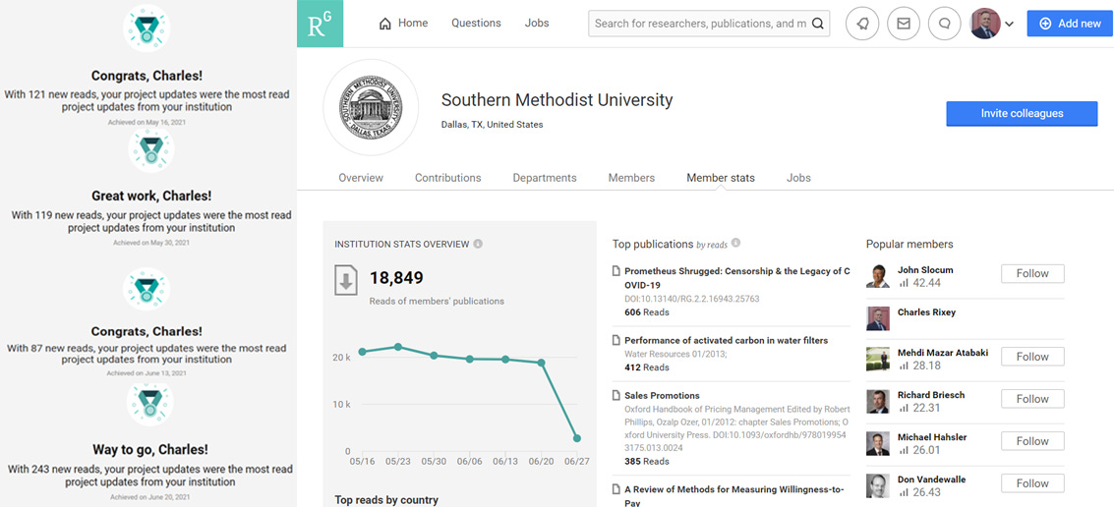Open Jobs in top navigation
This screenshot has height=507, width=1114.
pyautogui.click(x=537, y=24)
